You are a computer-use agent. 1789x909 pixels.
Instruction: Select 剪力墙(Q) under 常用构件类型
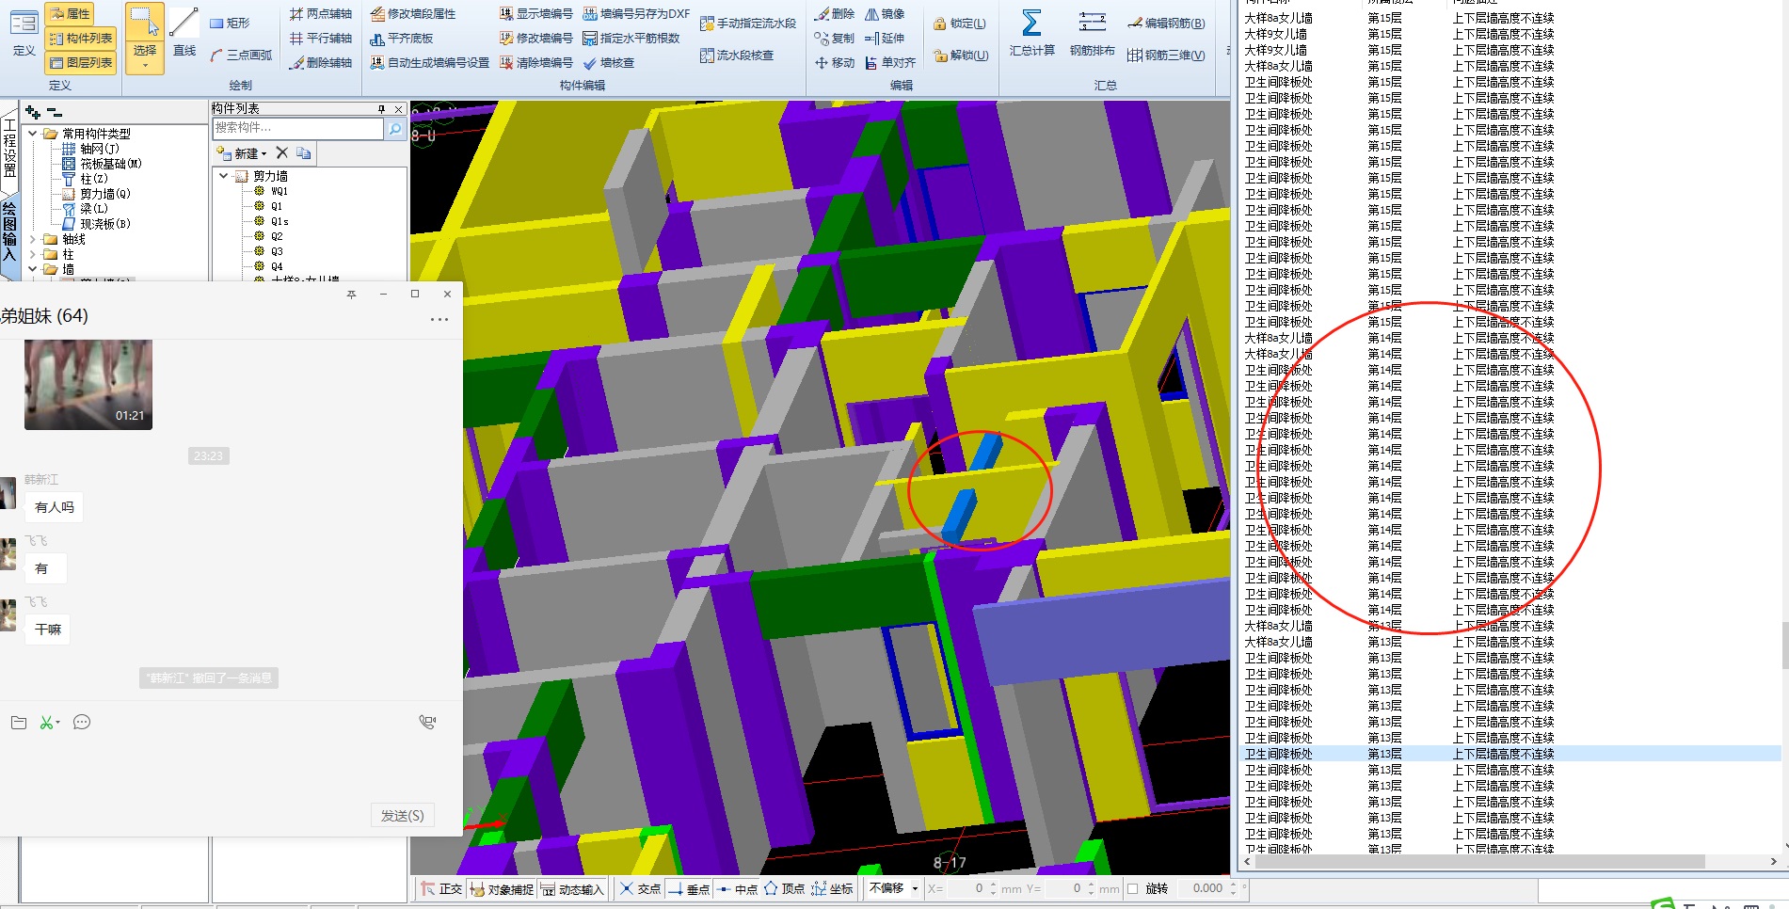[96, 194]
